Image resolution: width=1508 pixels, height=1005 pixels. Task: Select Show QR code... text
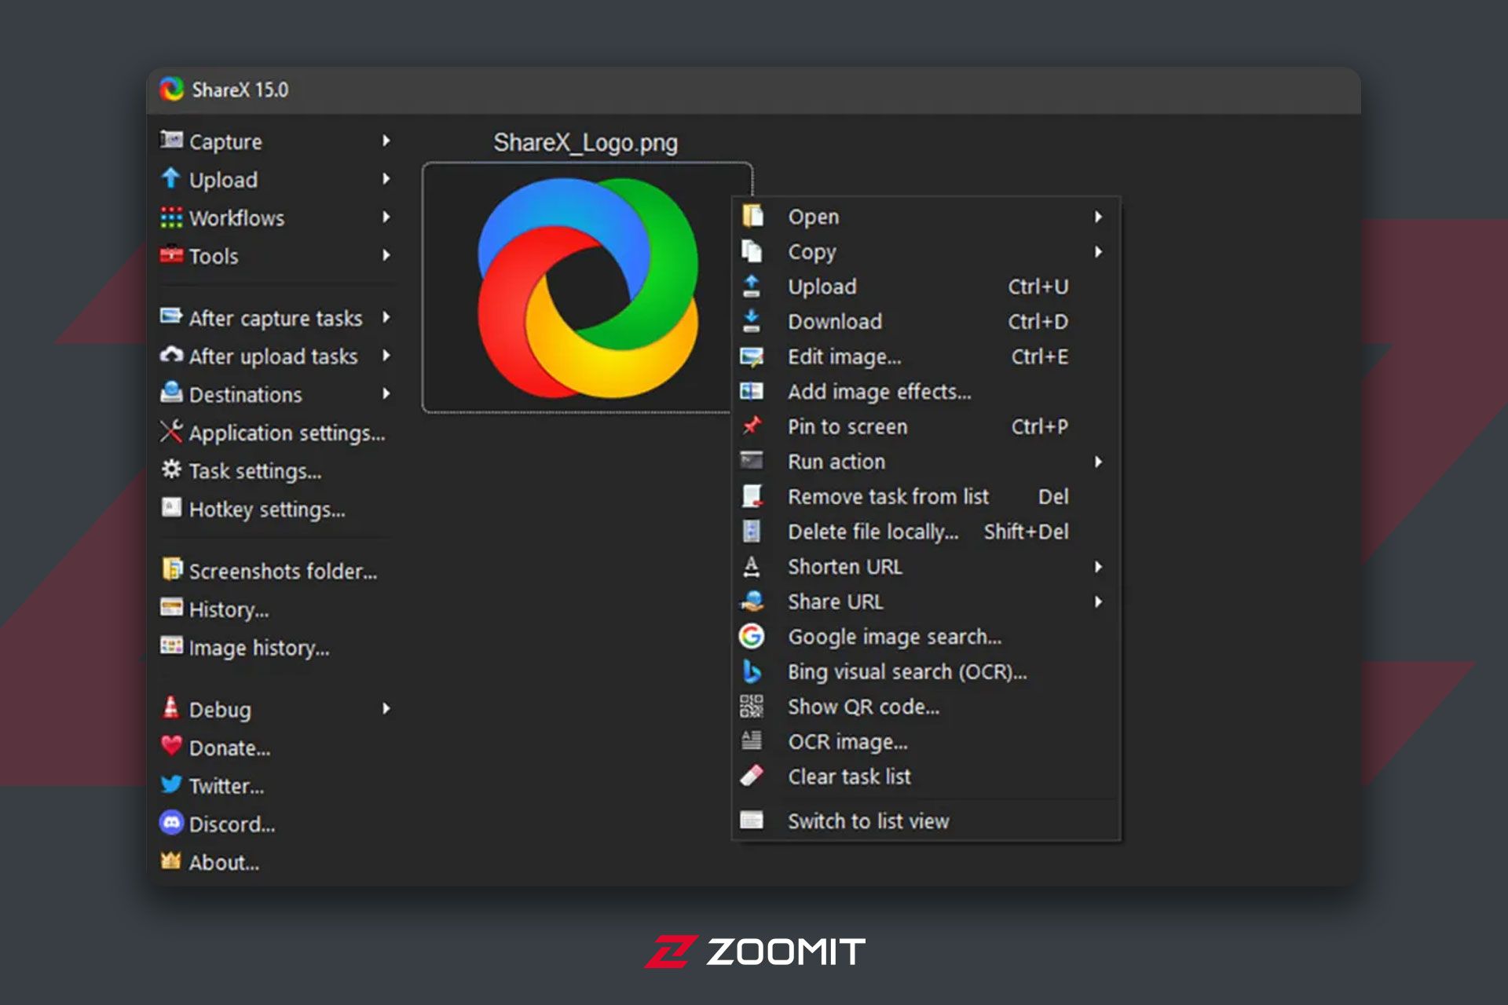pyautogui.click(x=863, y=707)
